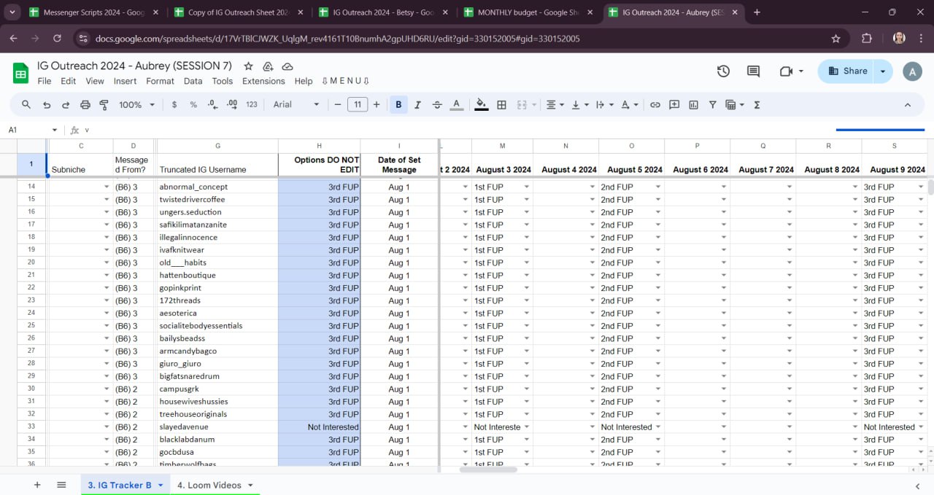Toggle strikethrough formatting button

pyautogui.click(x=437, y=105)
